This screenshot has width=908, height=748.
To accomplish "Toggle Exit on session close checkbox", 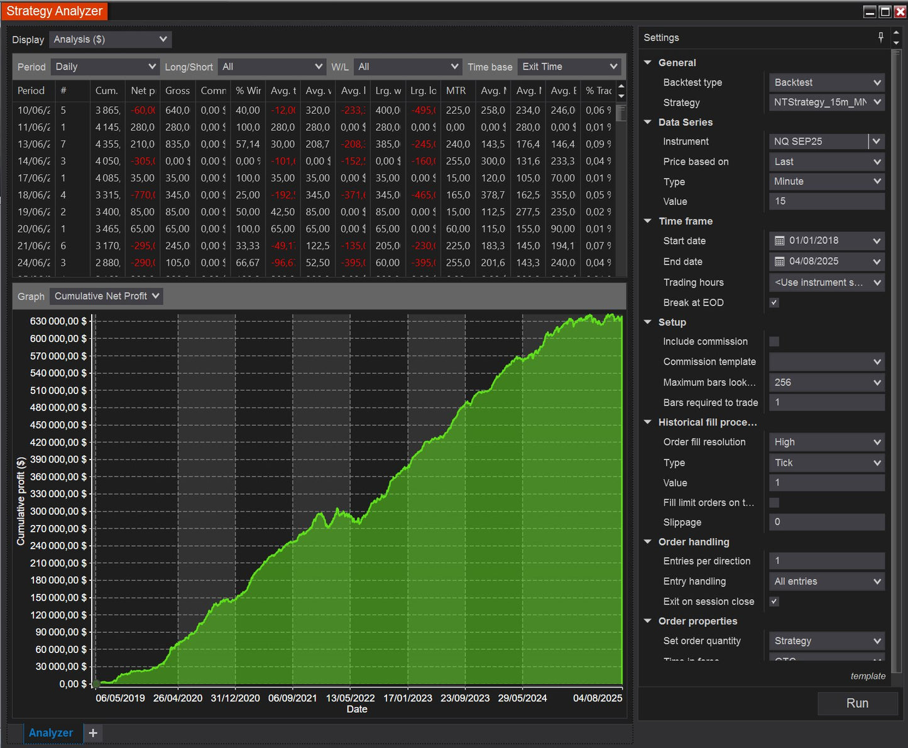I will point(774,602).
